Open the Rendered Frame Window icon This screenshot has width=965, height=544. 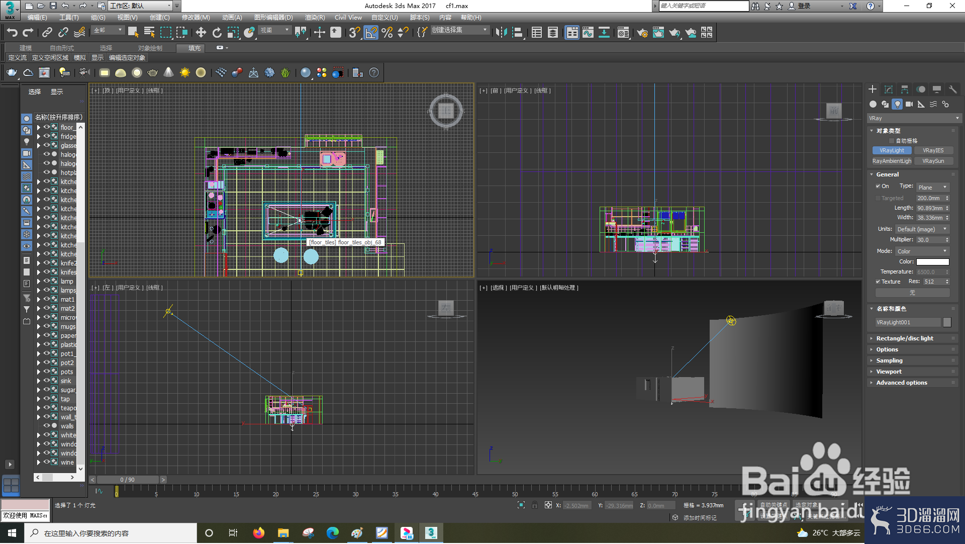pos(658,33)
